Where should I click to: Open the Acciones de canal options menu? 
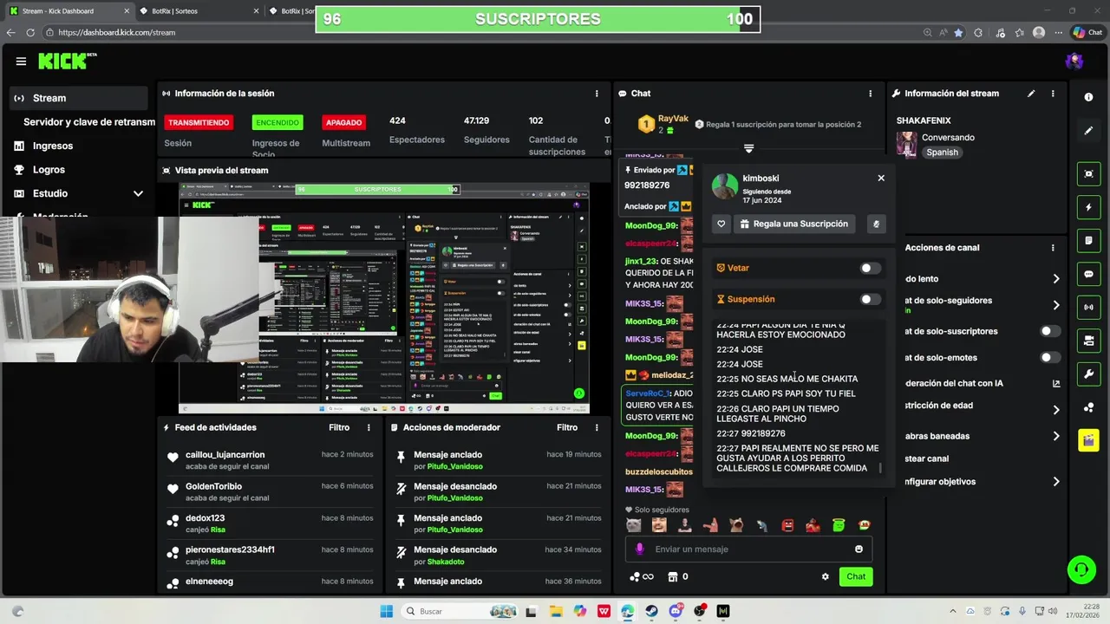click(x=1053, y=247)
